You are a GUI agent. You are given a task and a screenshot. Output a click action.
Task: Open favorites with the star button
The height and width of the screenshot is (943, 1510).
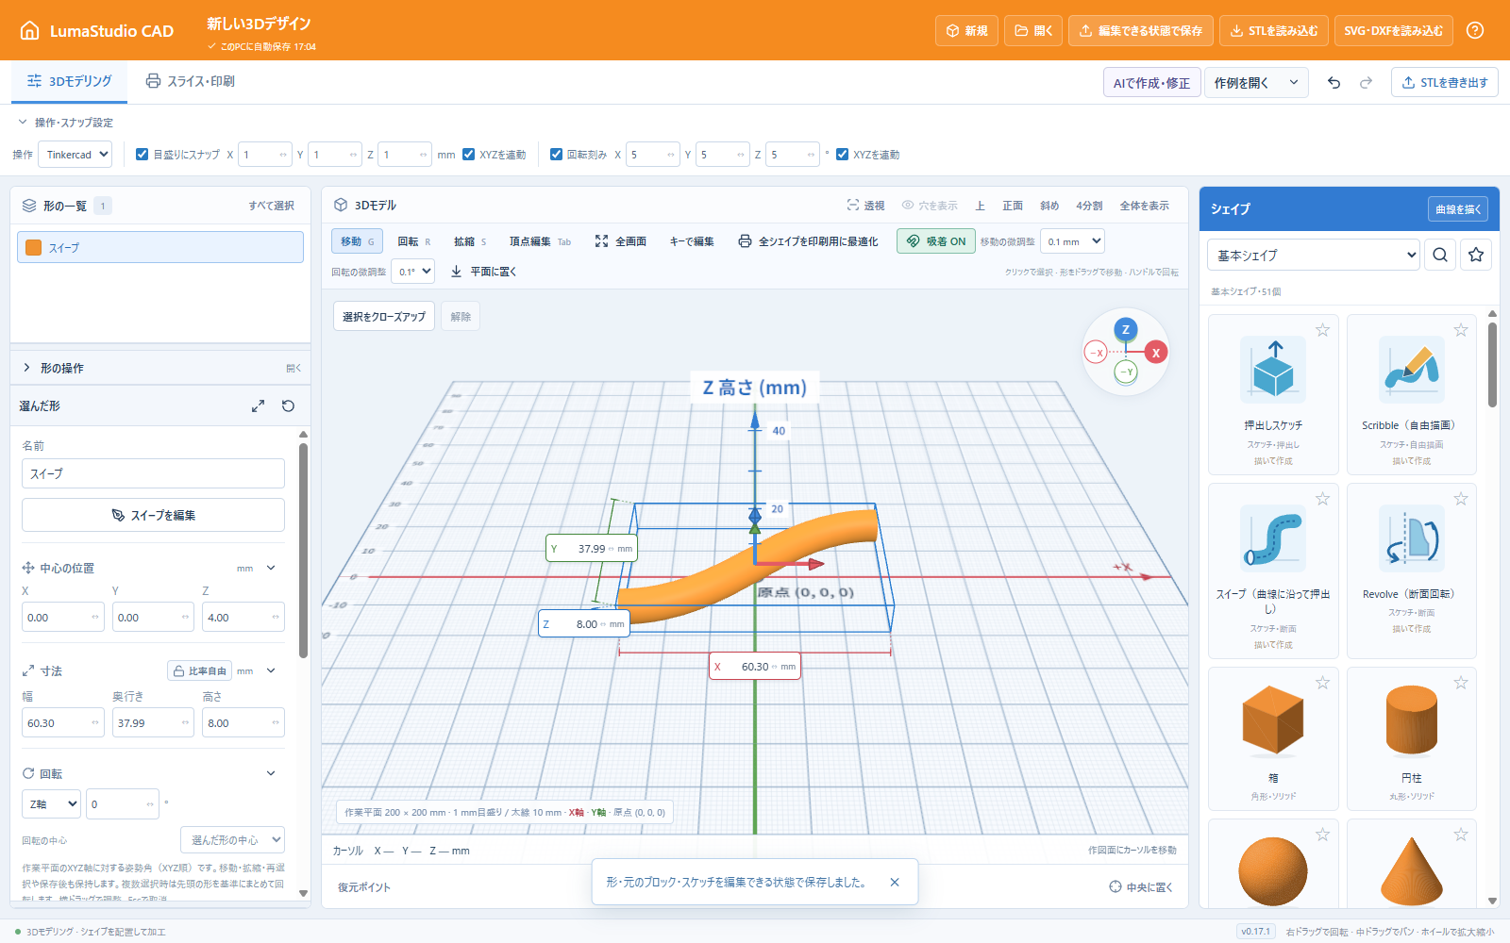[x=1476, y=255]
